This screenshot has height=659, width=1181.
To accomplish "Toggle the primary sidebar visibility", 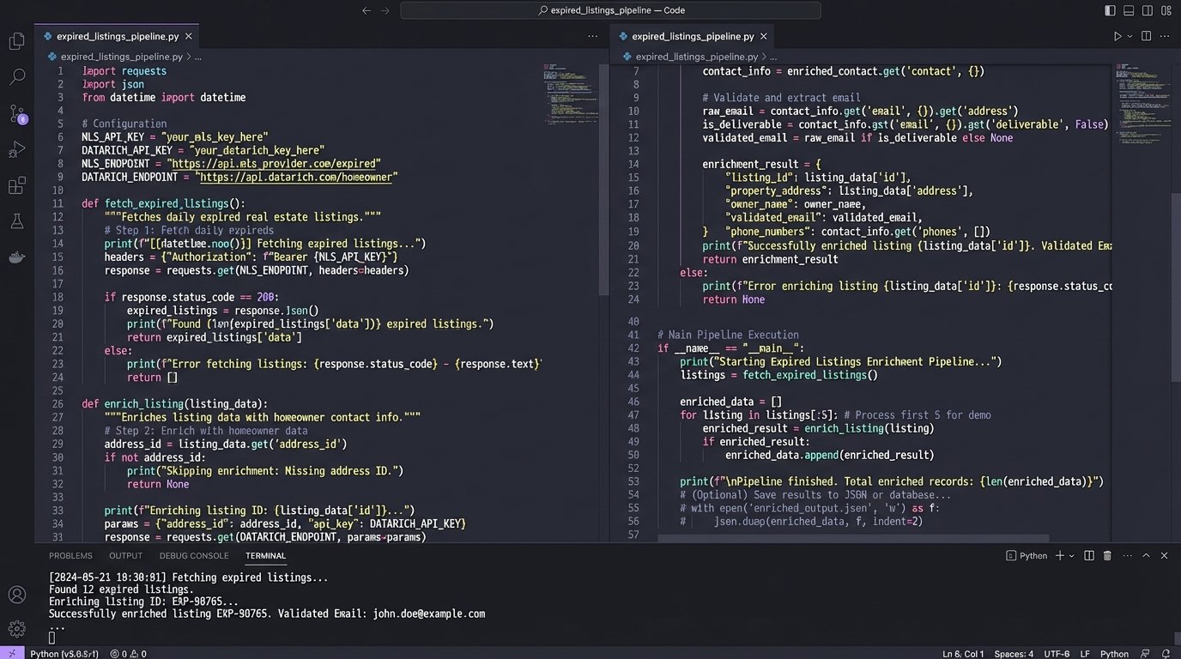I will click(1110, 10).
